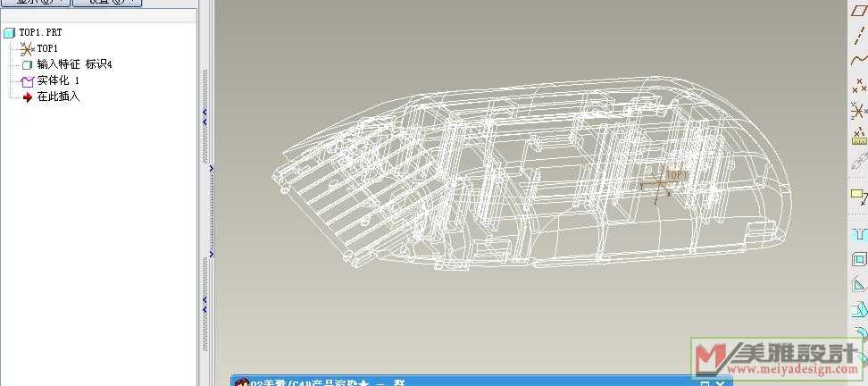The image size is (868, 386).
Task: Click the 02美雅(C4D)产品渲染 chat window title
Action: (329, 382)
